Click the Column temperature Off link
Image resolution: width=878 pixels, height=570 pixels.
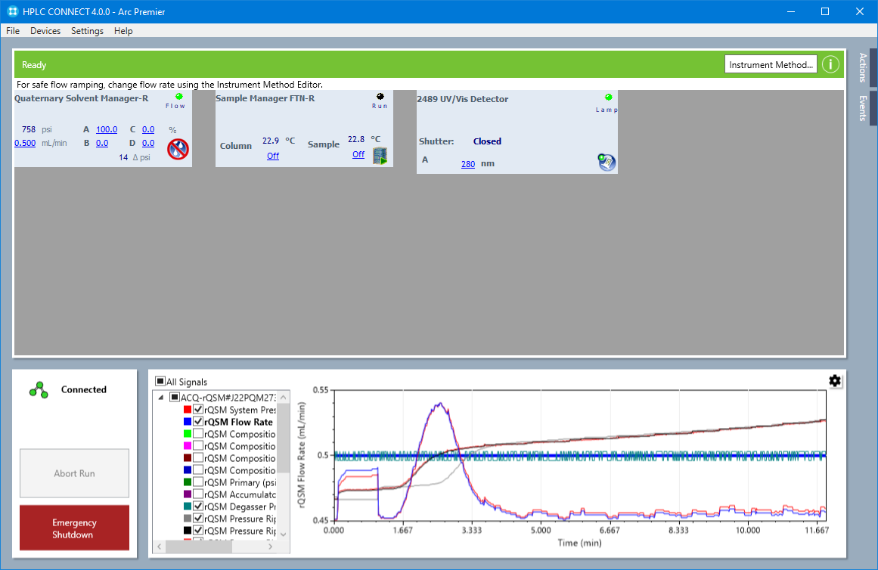pyautogui.click(x=273, y=156)
